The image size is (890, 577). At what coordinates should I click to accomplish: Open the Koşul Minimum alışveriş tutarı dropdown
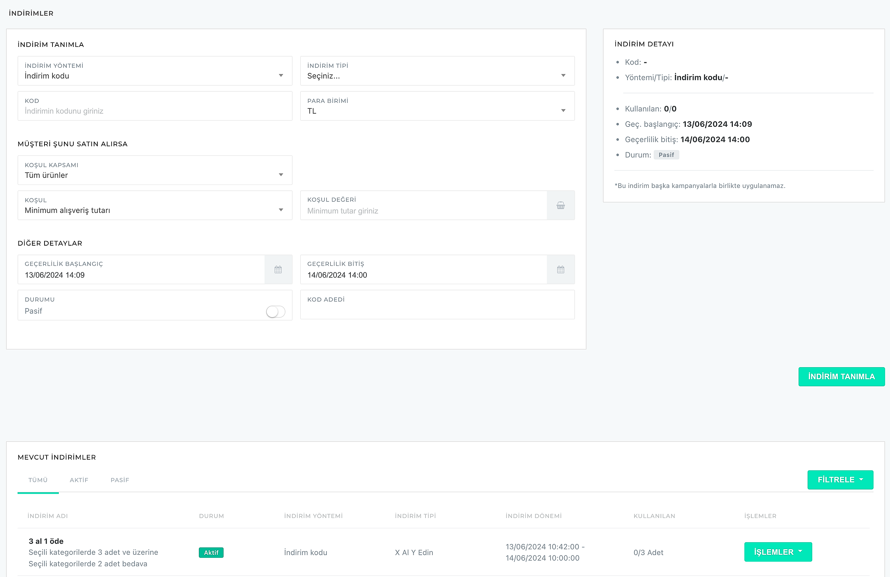pyautogui.click(x=155, y=206)
